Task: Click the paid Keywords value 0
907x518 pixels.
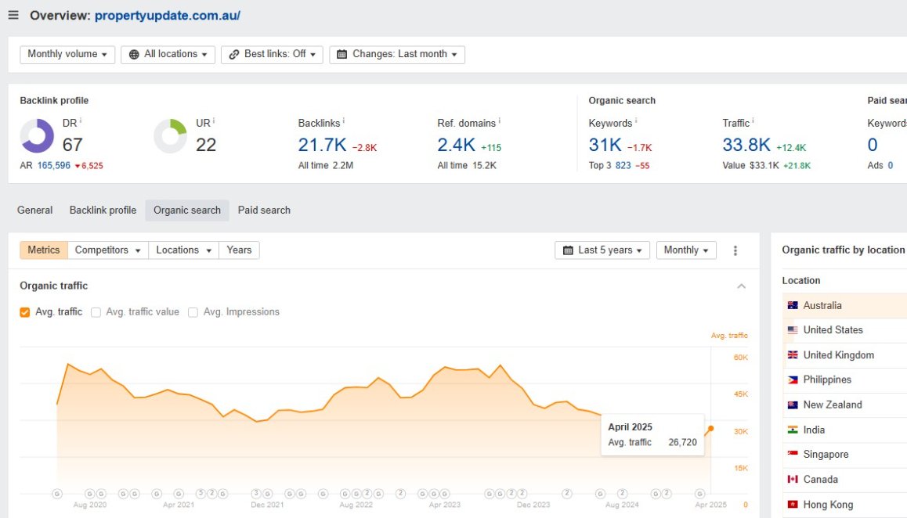Action: (x=873, y=145)
